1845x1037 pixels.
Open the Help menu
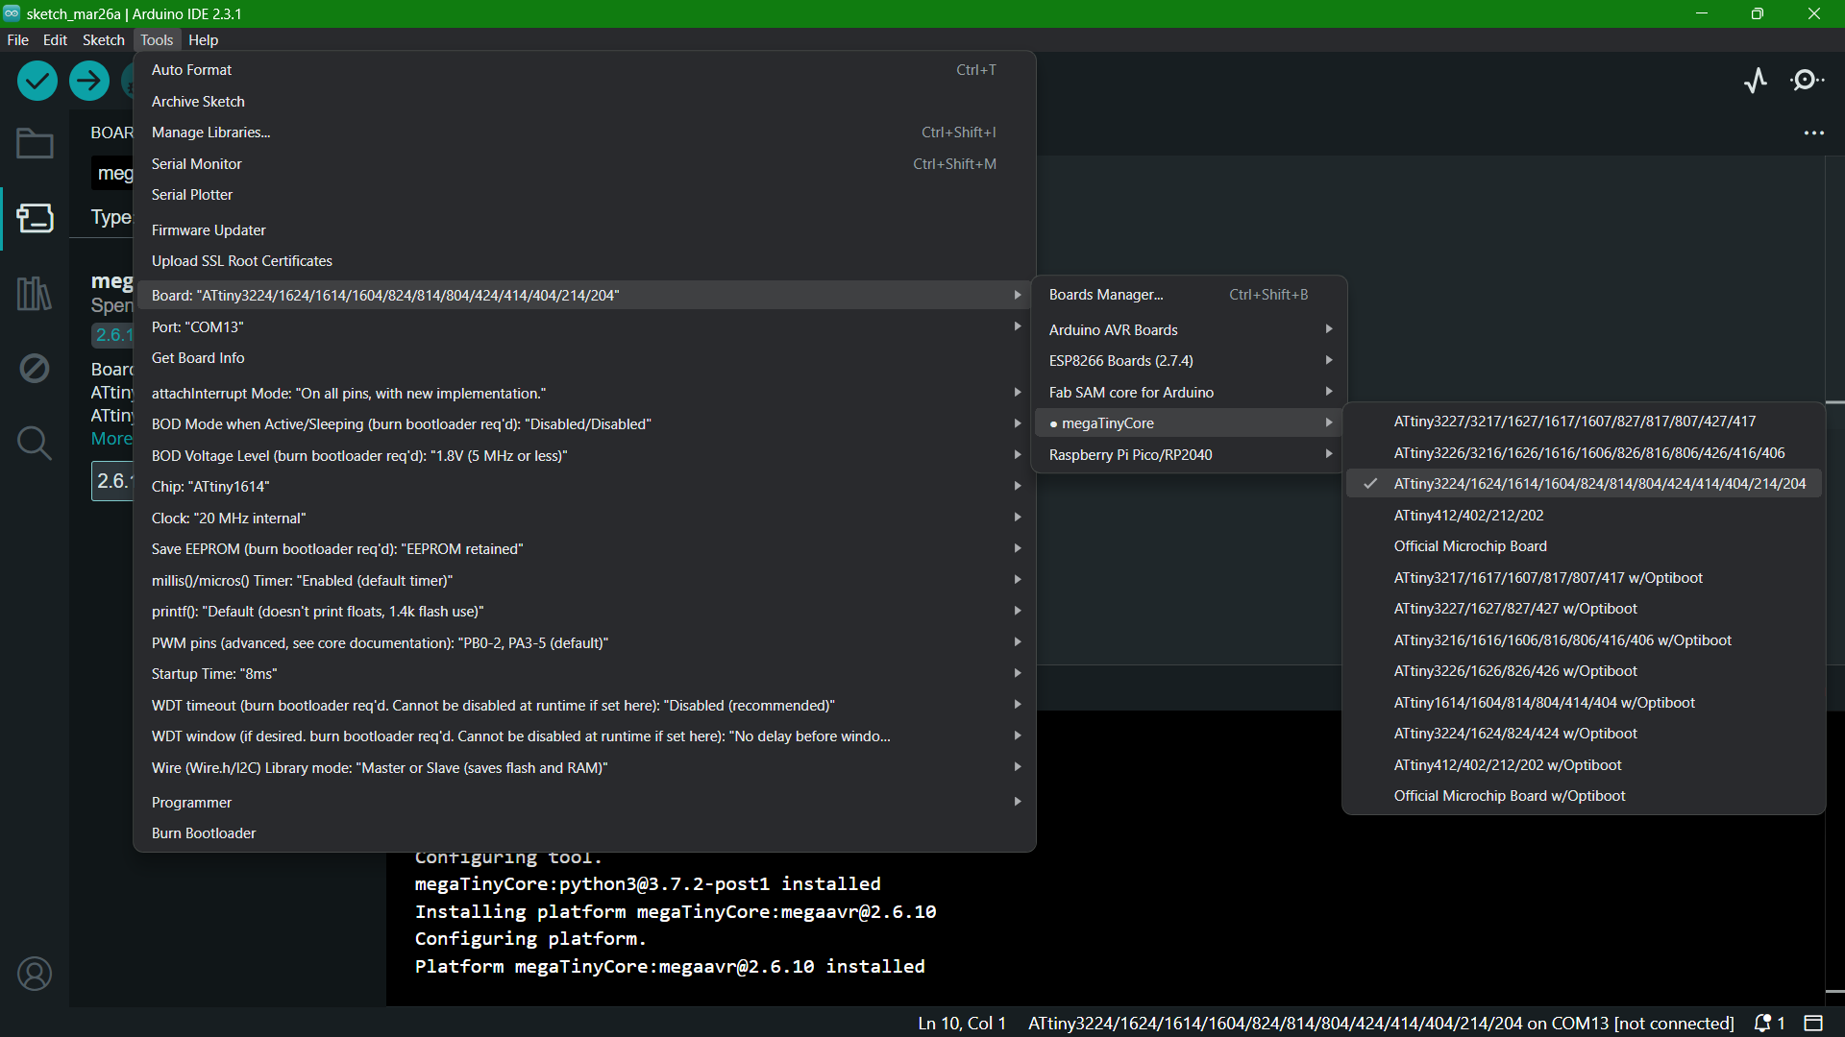pos(204,40)
